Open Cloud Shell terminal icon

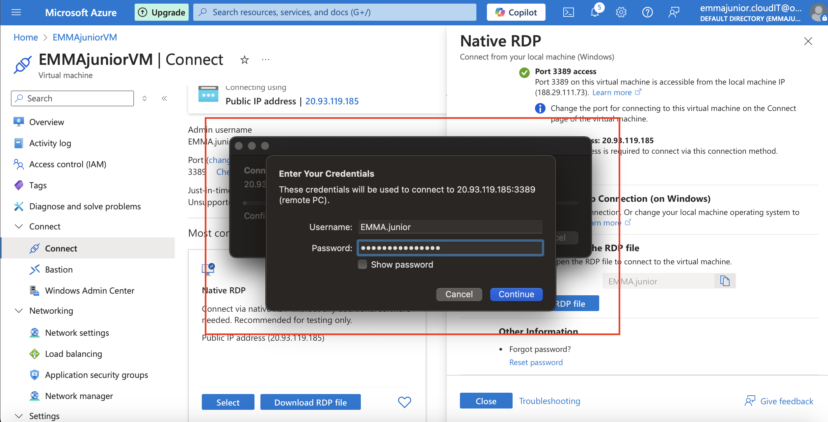point(569,13)
